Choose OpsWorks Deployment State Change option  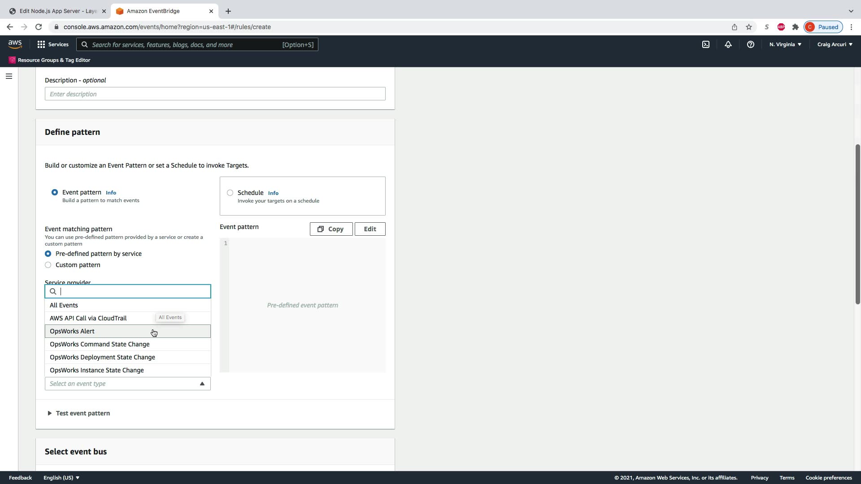tap(102, 357)
